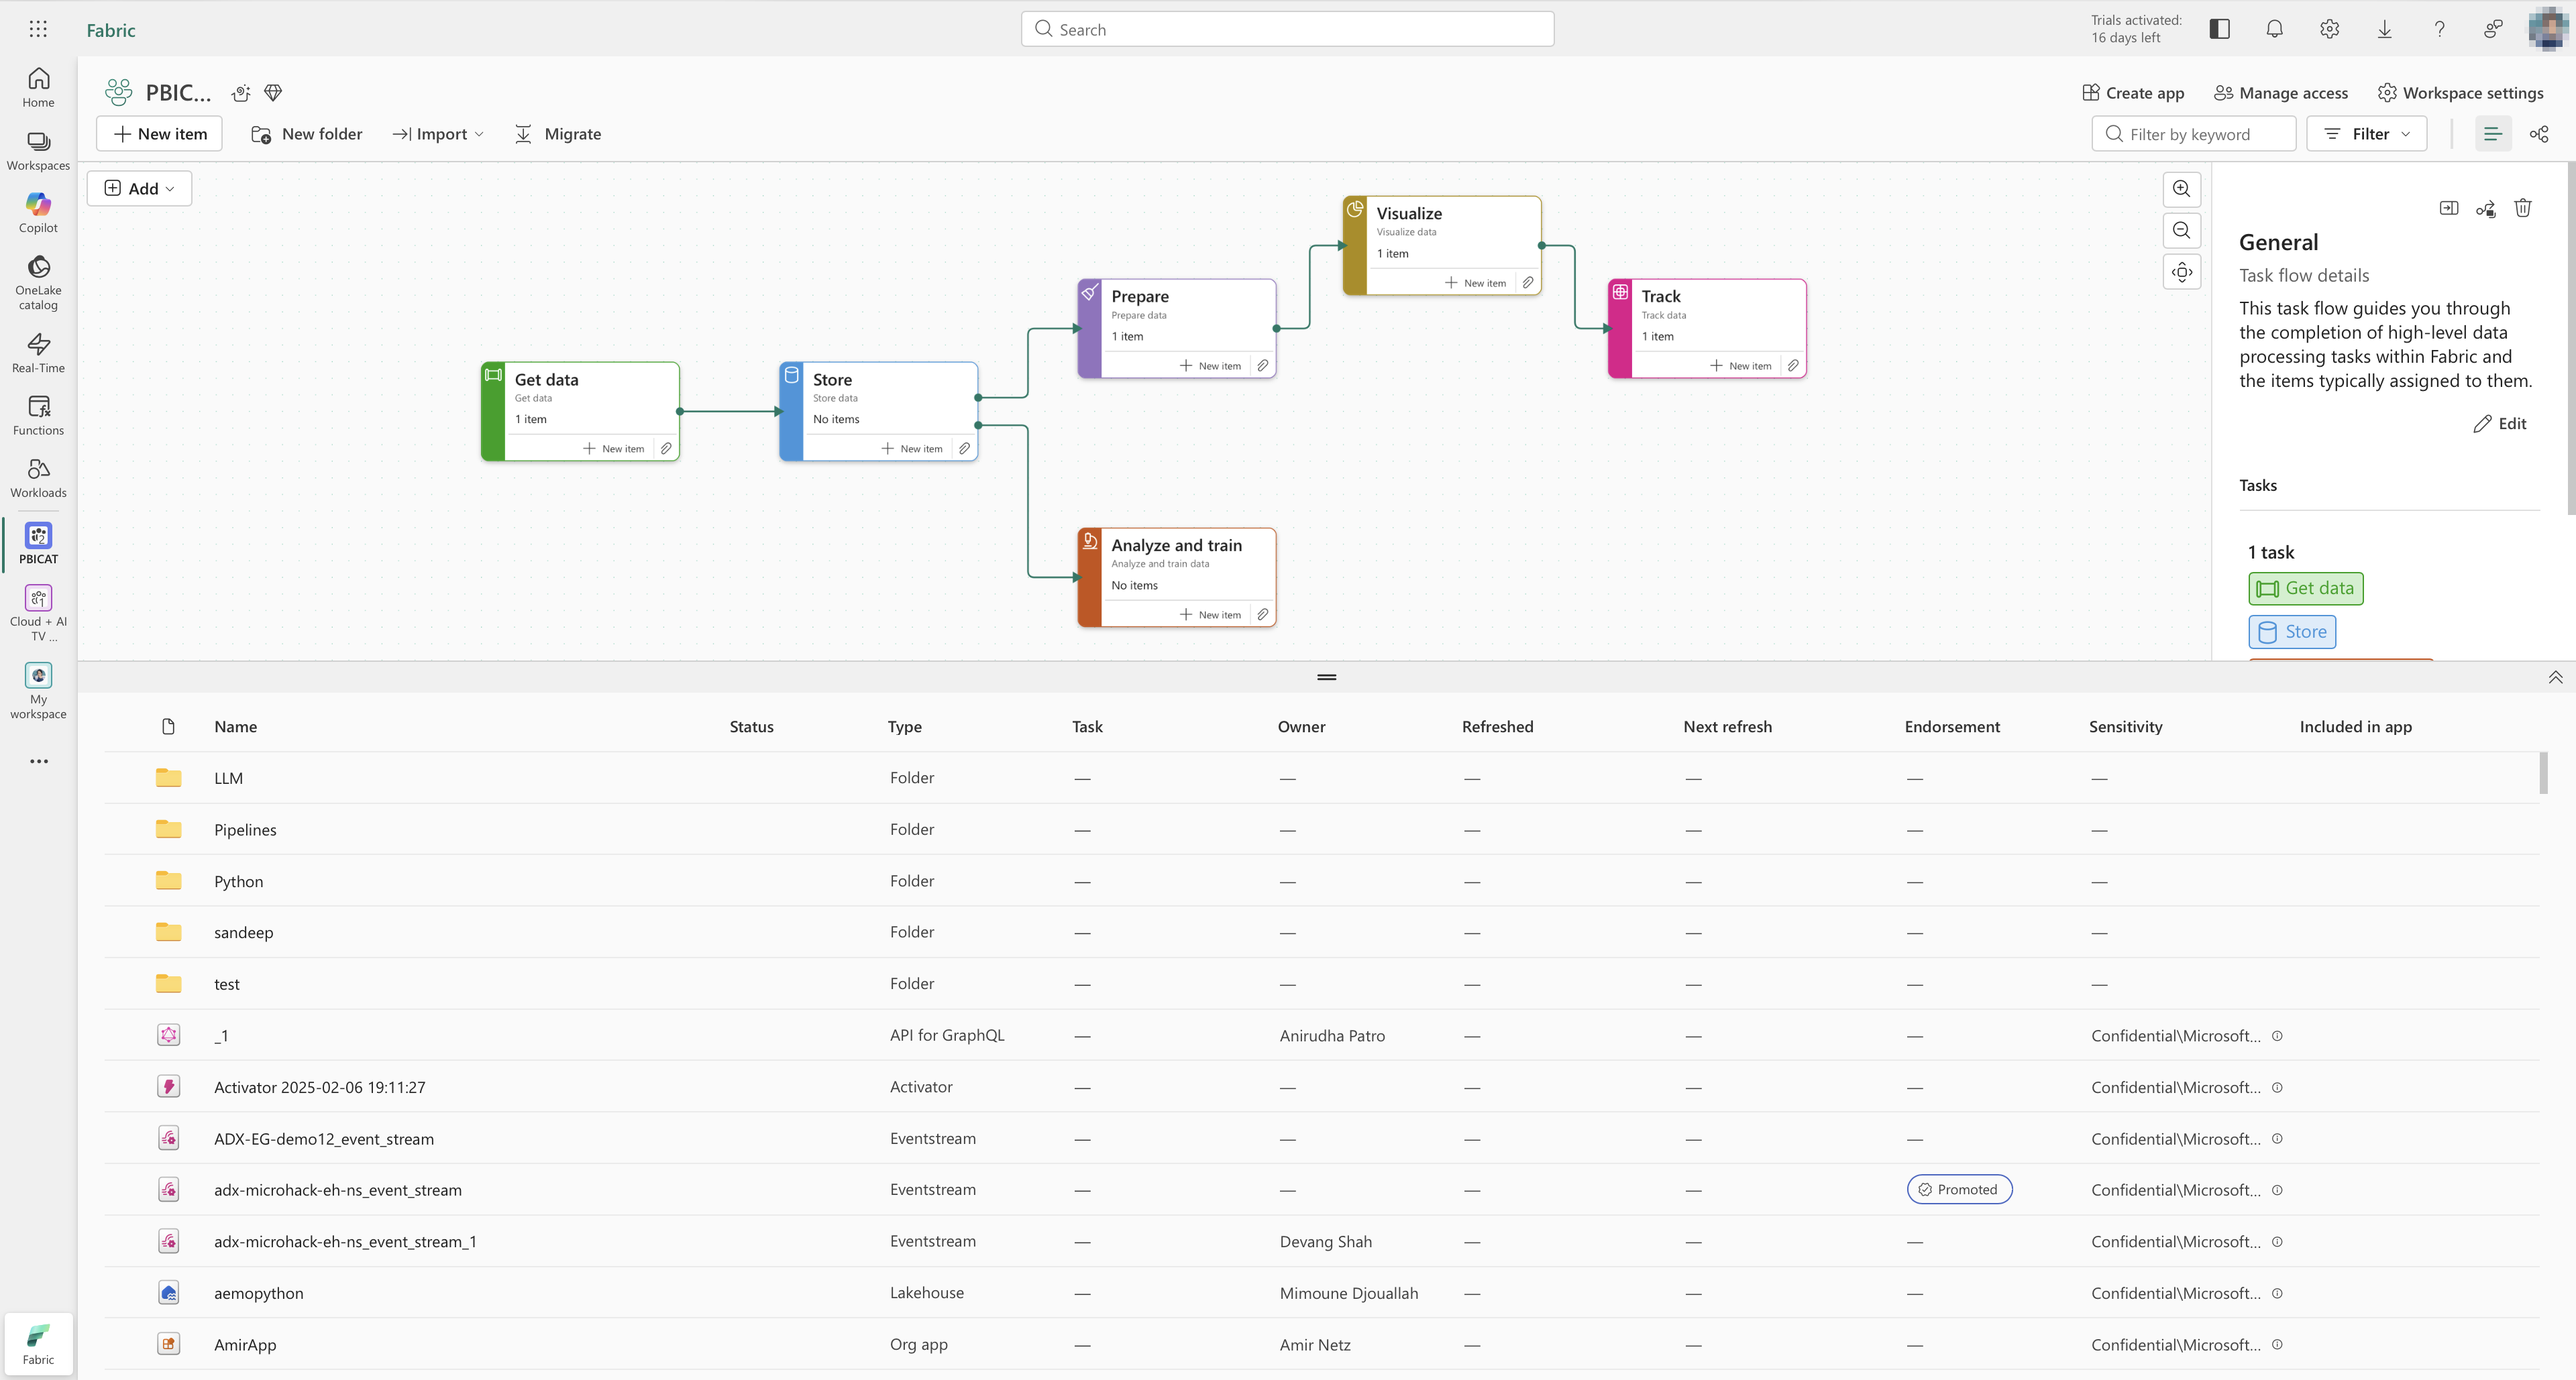
Task: Delete the task flow with trash icon
Action: pos(2522,208)
